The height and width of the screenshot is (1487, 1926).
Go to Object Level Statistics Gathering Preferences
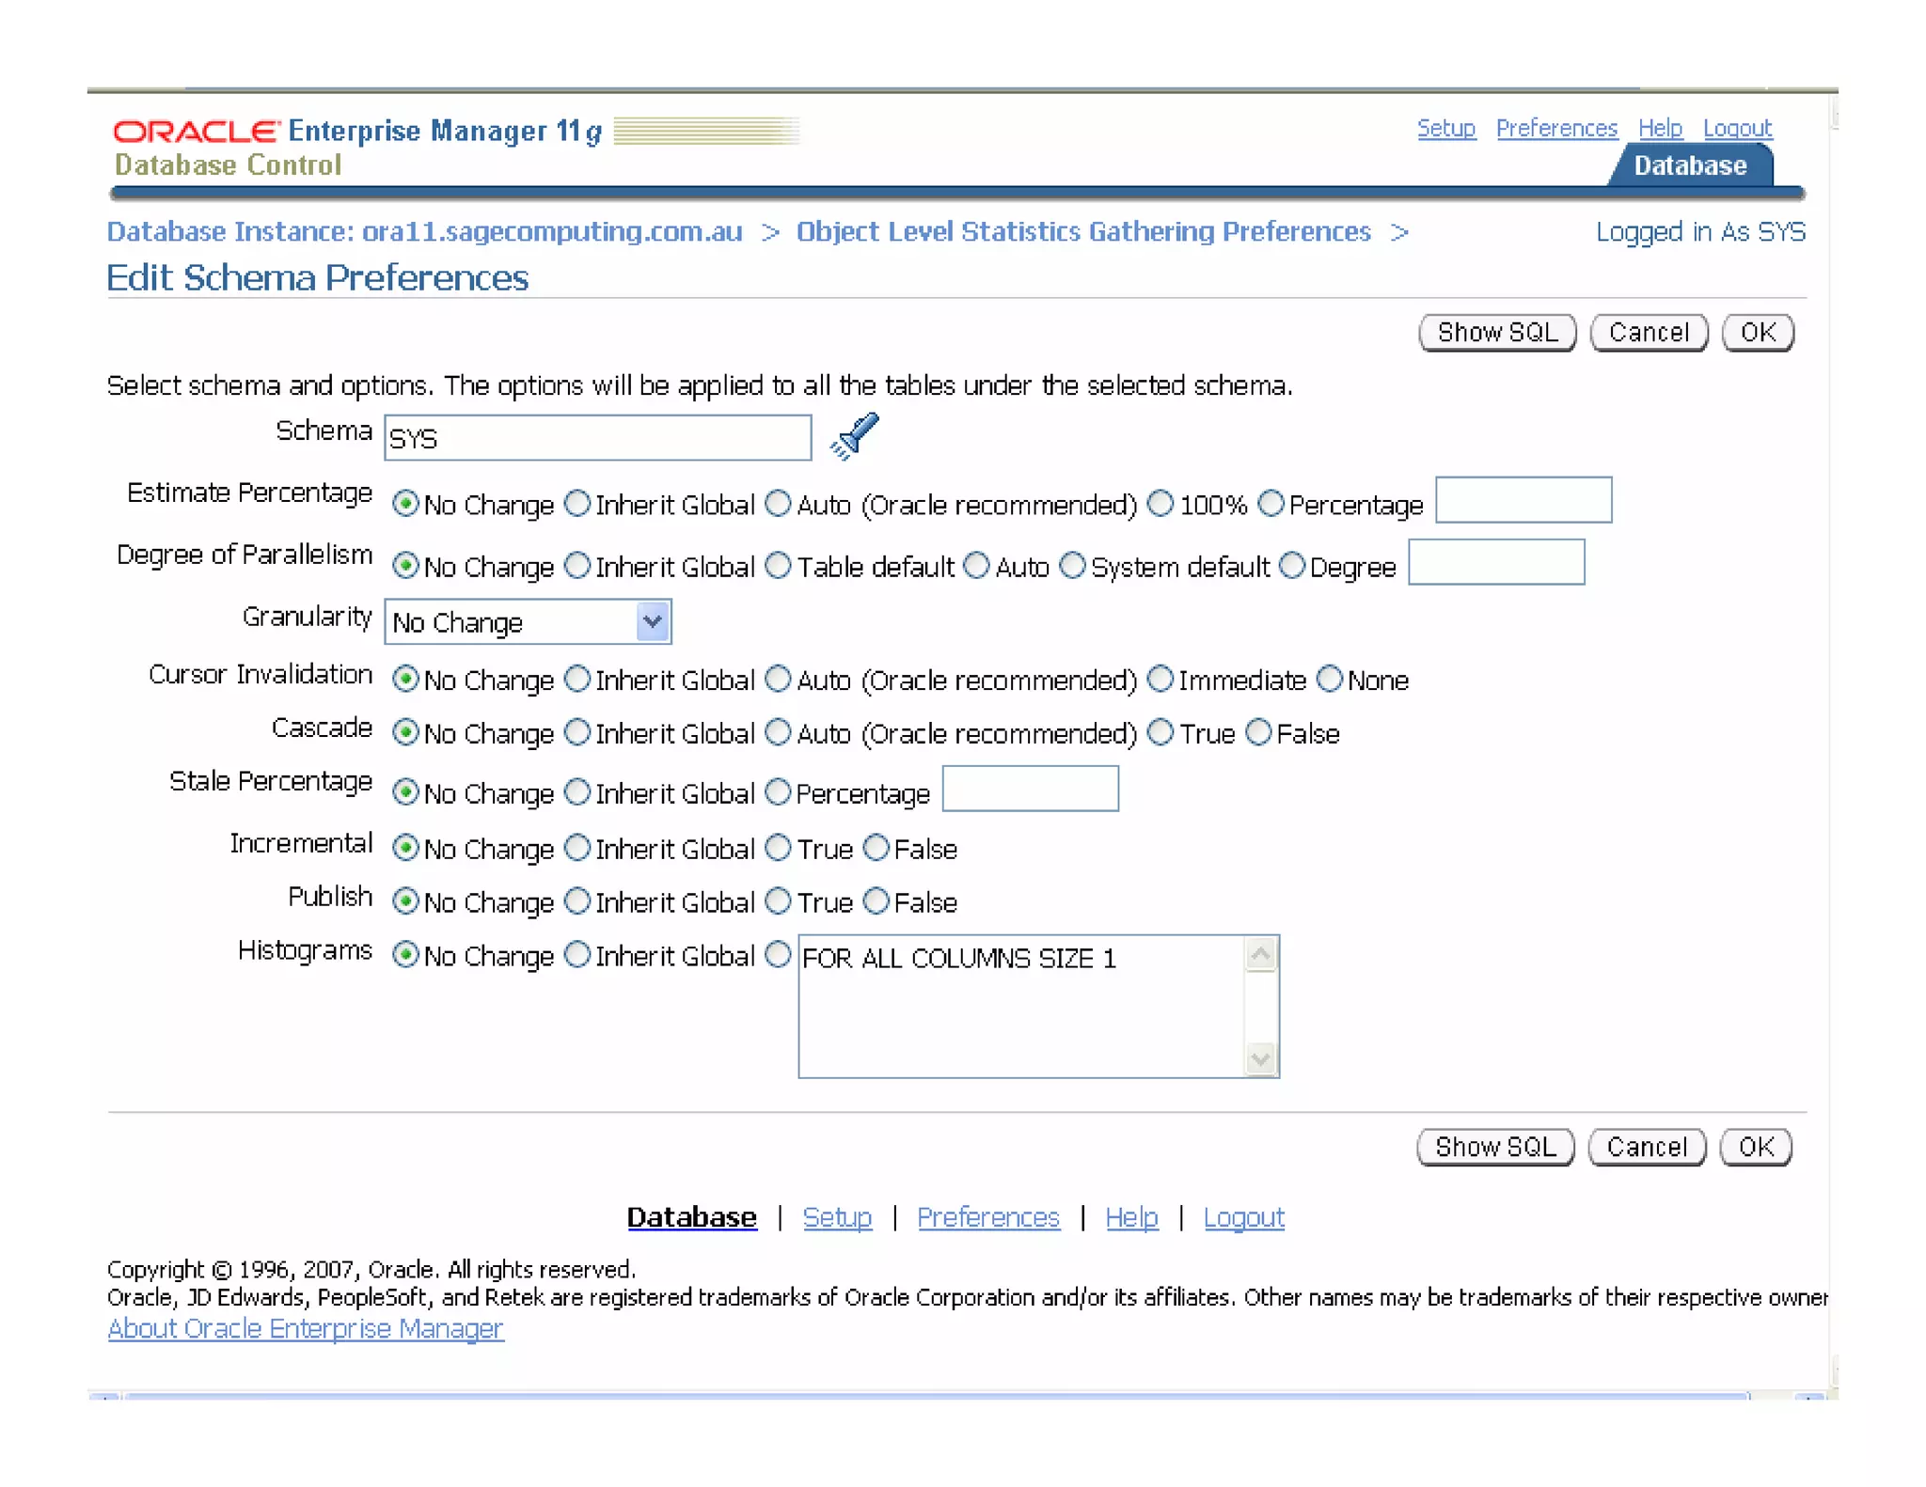point(1083,231)
